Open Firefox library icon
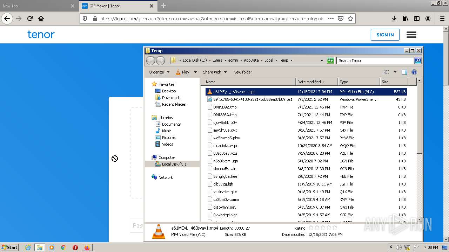Viewport: 449px width, 252px height. (x=406, y=19)
